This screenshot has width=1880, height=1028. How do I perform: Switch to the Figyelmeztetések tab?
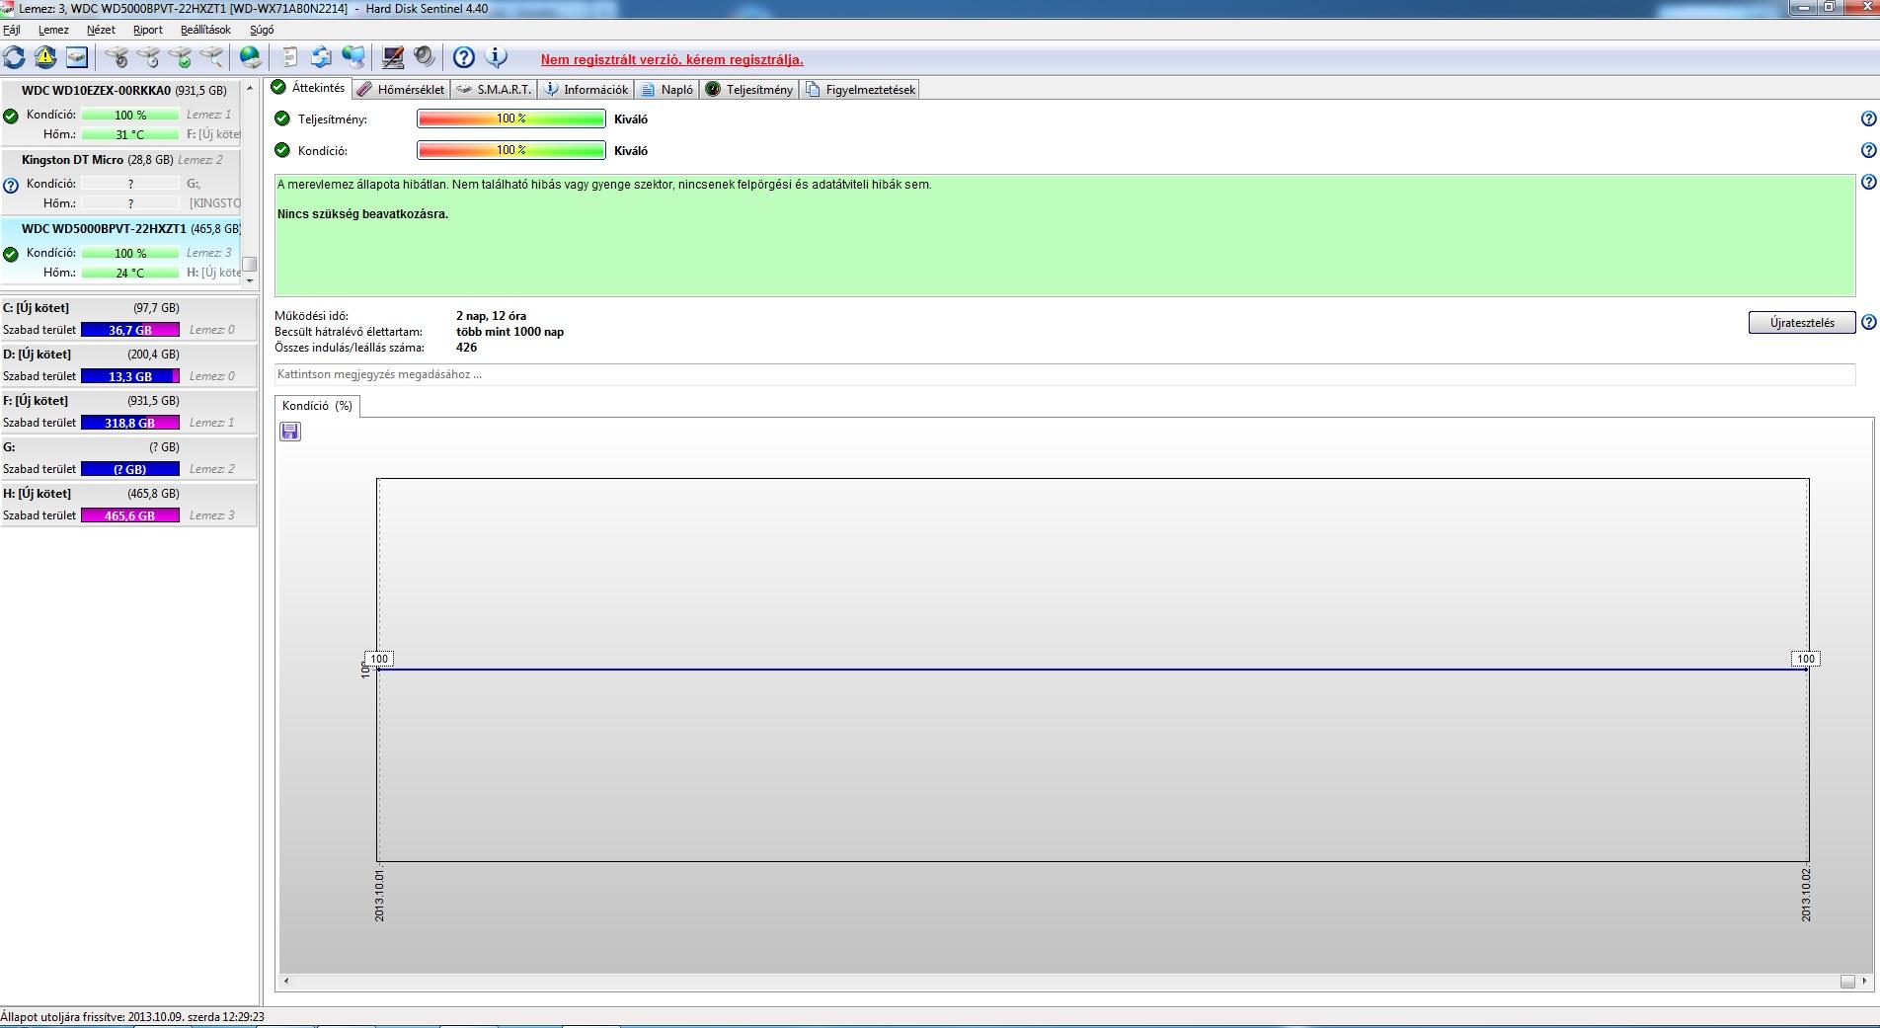[x=860, y=90]
